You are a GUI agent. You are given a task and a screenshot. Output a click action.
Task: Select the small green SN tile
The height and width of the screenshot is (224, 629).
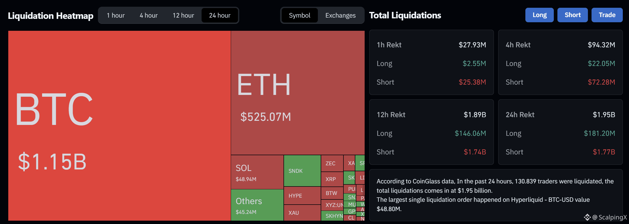tap(350, 197)
